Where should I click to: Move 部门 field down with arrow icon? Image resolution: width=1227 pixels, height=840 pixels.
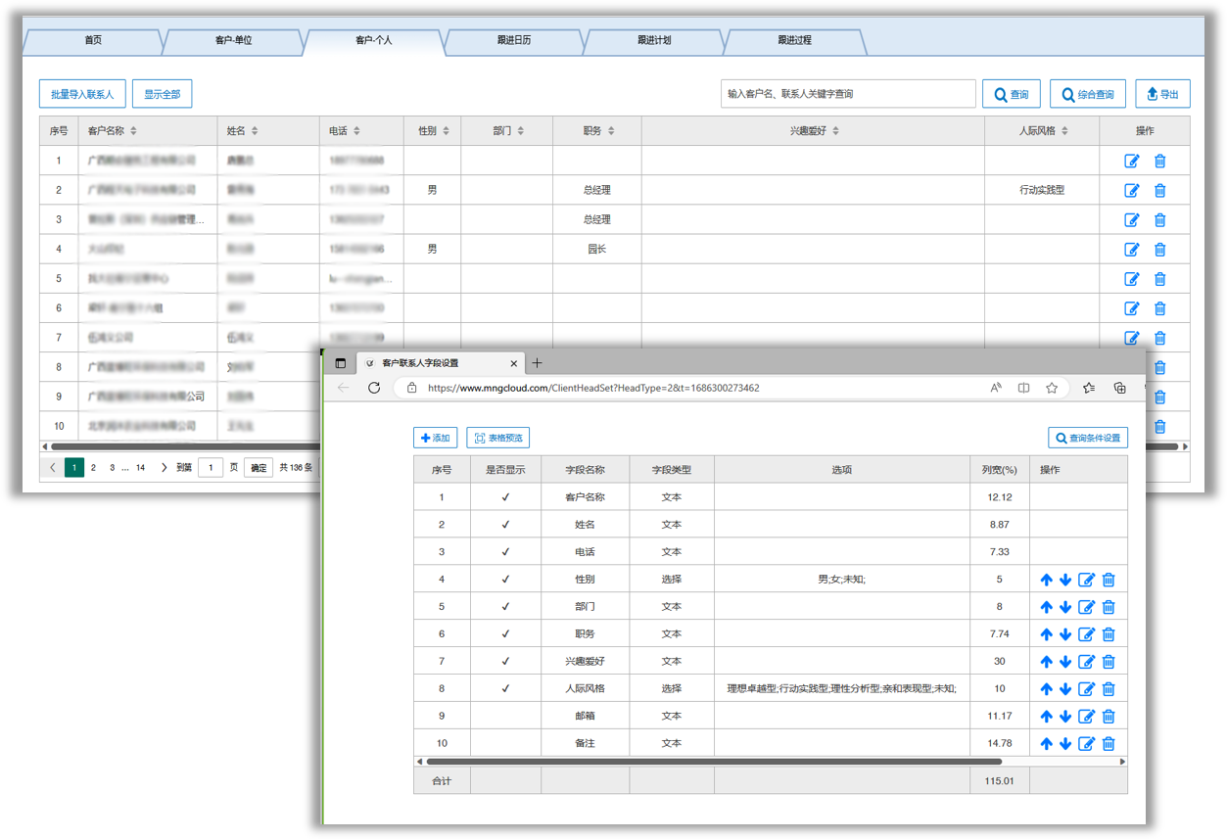(x=1065, y=607)
